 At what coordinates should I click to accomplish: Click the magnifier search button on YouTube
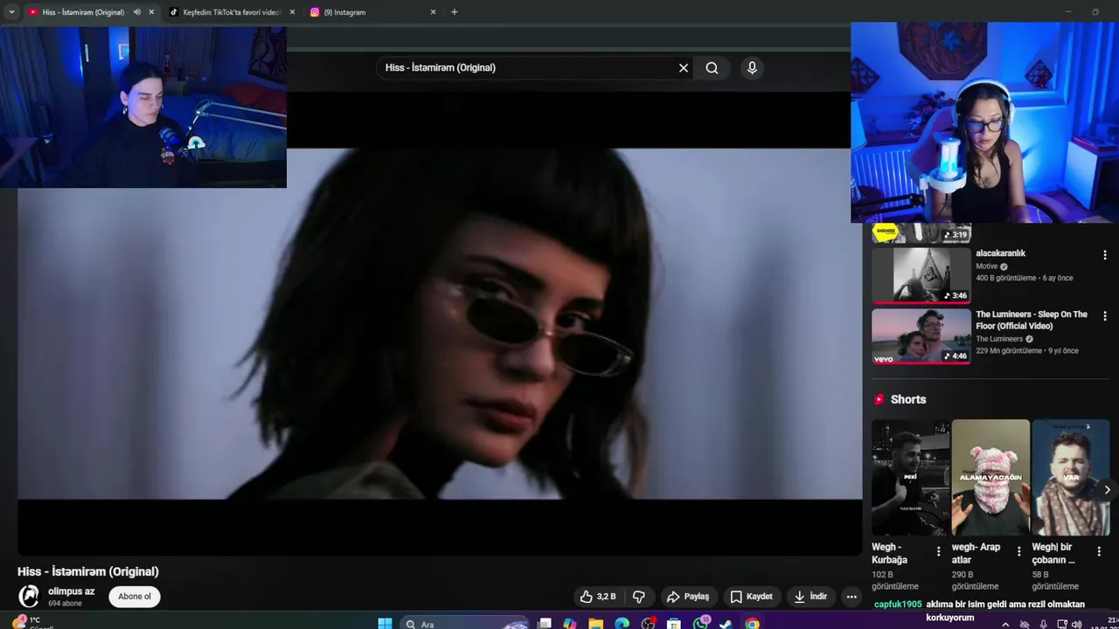tap(712, 68)
